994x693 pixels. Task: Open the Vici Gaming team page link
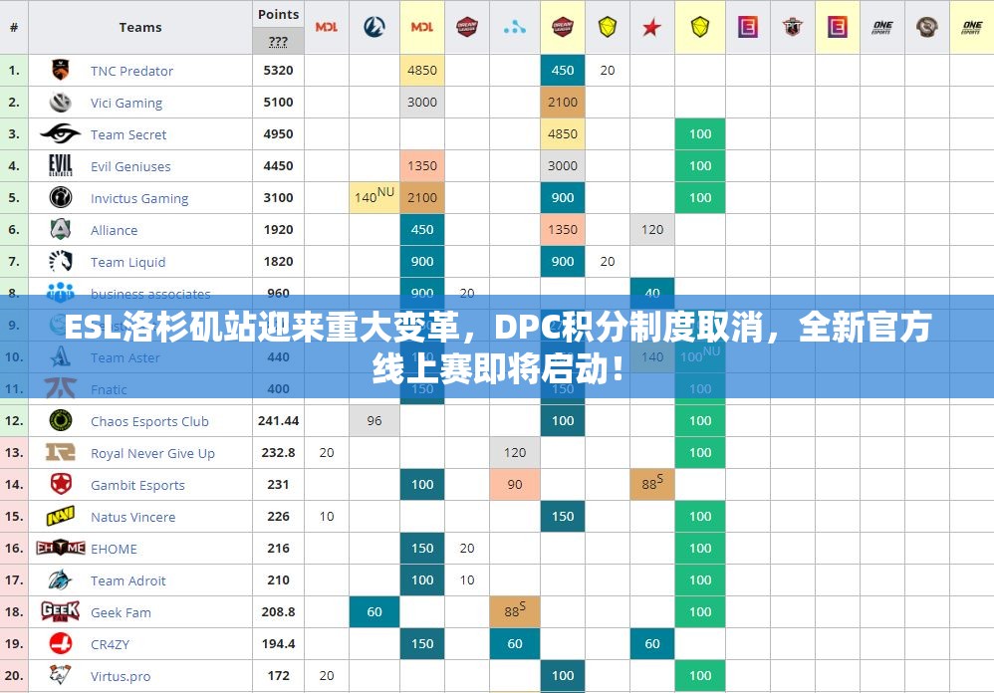point(126,102)
